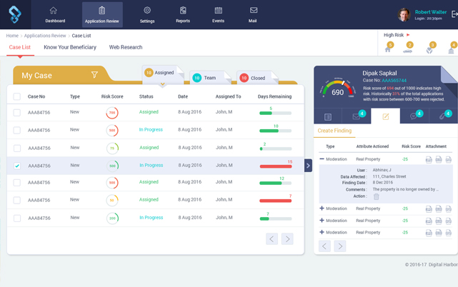Click the comment 'The property is no longer owned by'

point(405,189)
